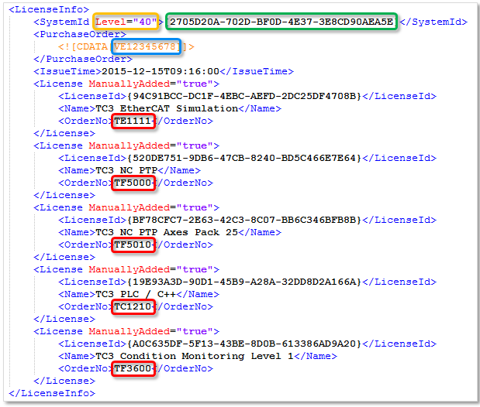480x407 pixels.
Task: Select the Level="40" attribute
Action: tap(126, 22)
